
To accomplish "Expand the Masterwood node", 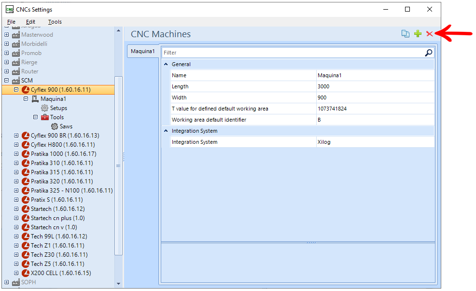I will click(x=7, y=35).
